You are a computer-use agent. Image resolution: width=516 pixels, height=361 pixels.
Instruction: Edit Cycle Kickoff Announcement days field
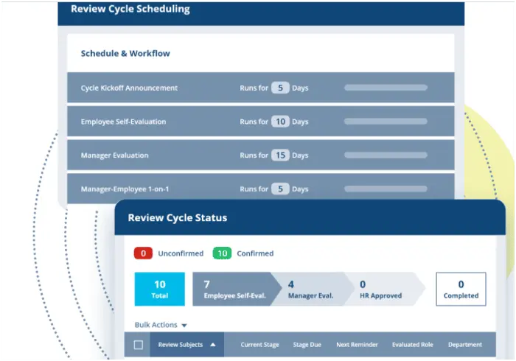(x=280, y=88)
